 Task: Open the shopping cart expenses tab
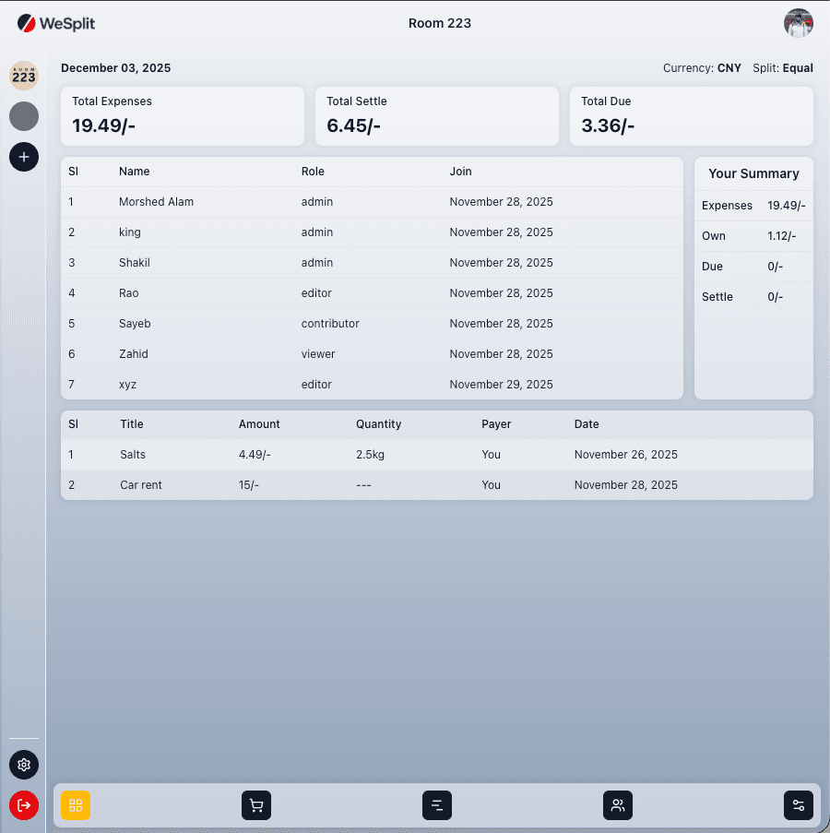click(256, 805)
